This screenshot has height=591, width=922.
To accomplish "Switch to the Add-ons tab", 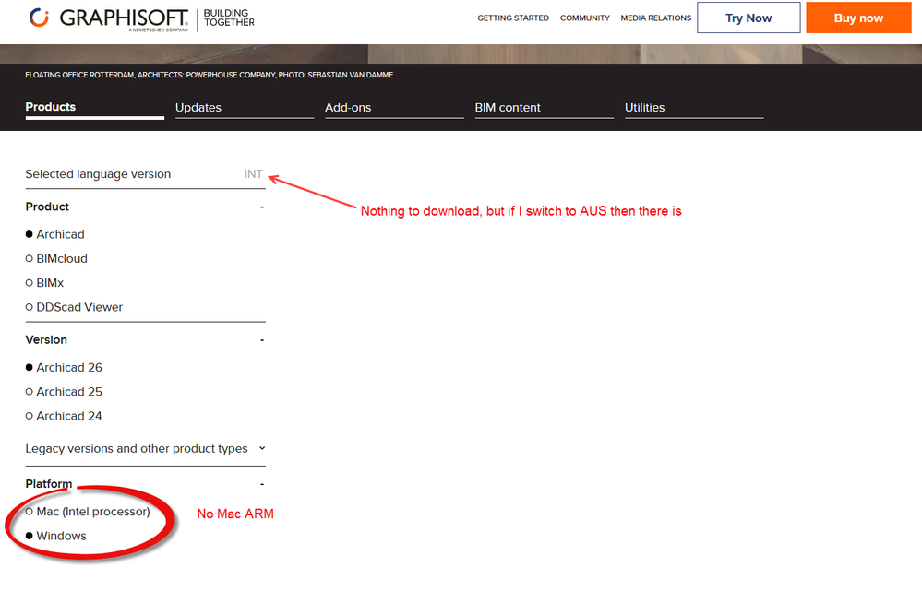I will pyautogui.click(x=395, y=108).
